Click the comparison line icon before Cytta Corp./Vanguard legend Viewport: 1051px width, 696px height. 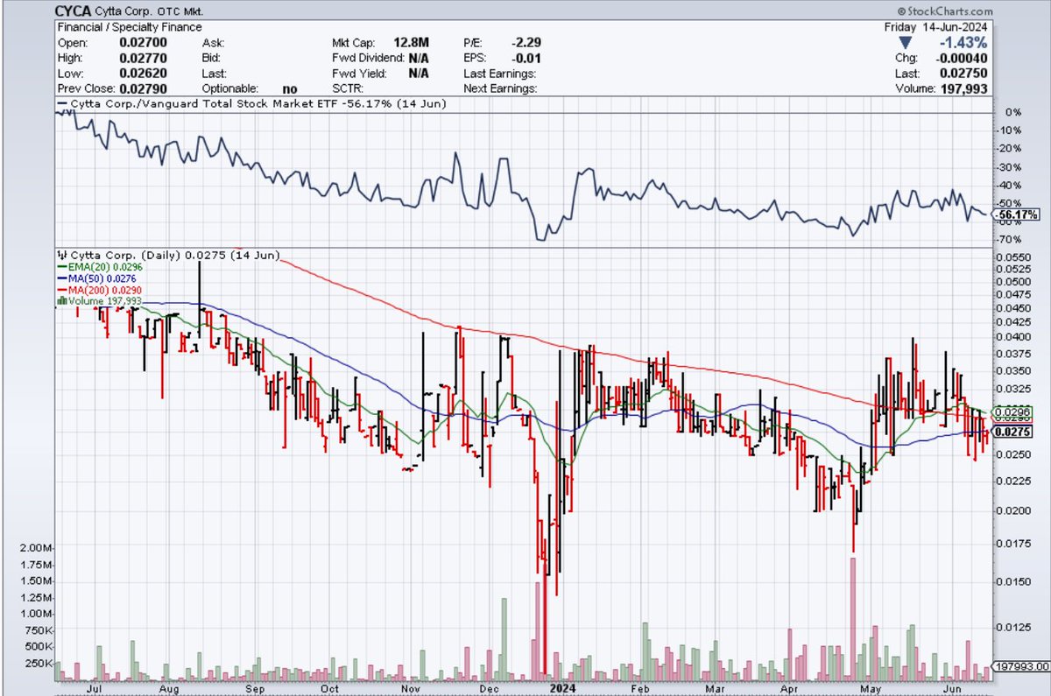(61, 102)
